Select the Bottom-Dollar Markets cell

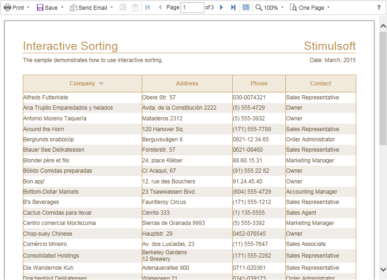pyautogui.click(x=83, y=192)
